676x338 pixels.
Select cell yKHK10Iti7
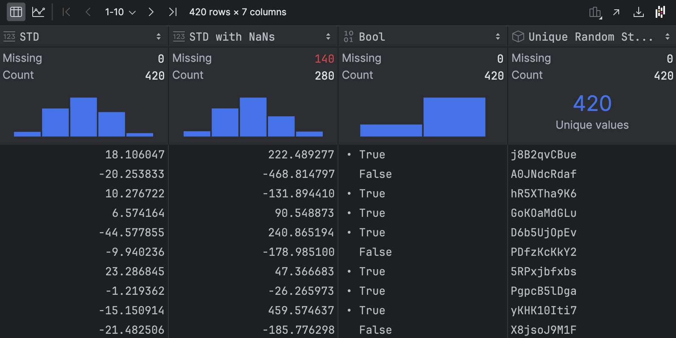(592, 310)
